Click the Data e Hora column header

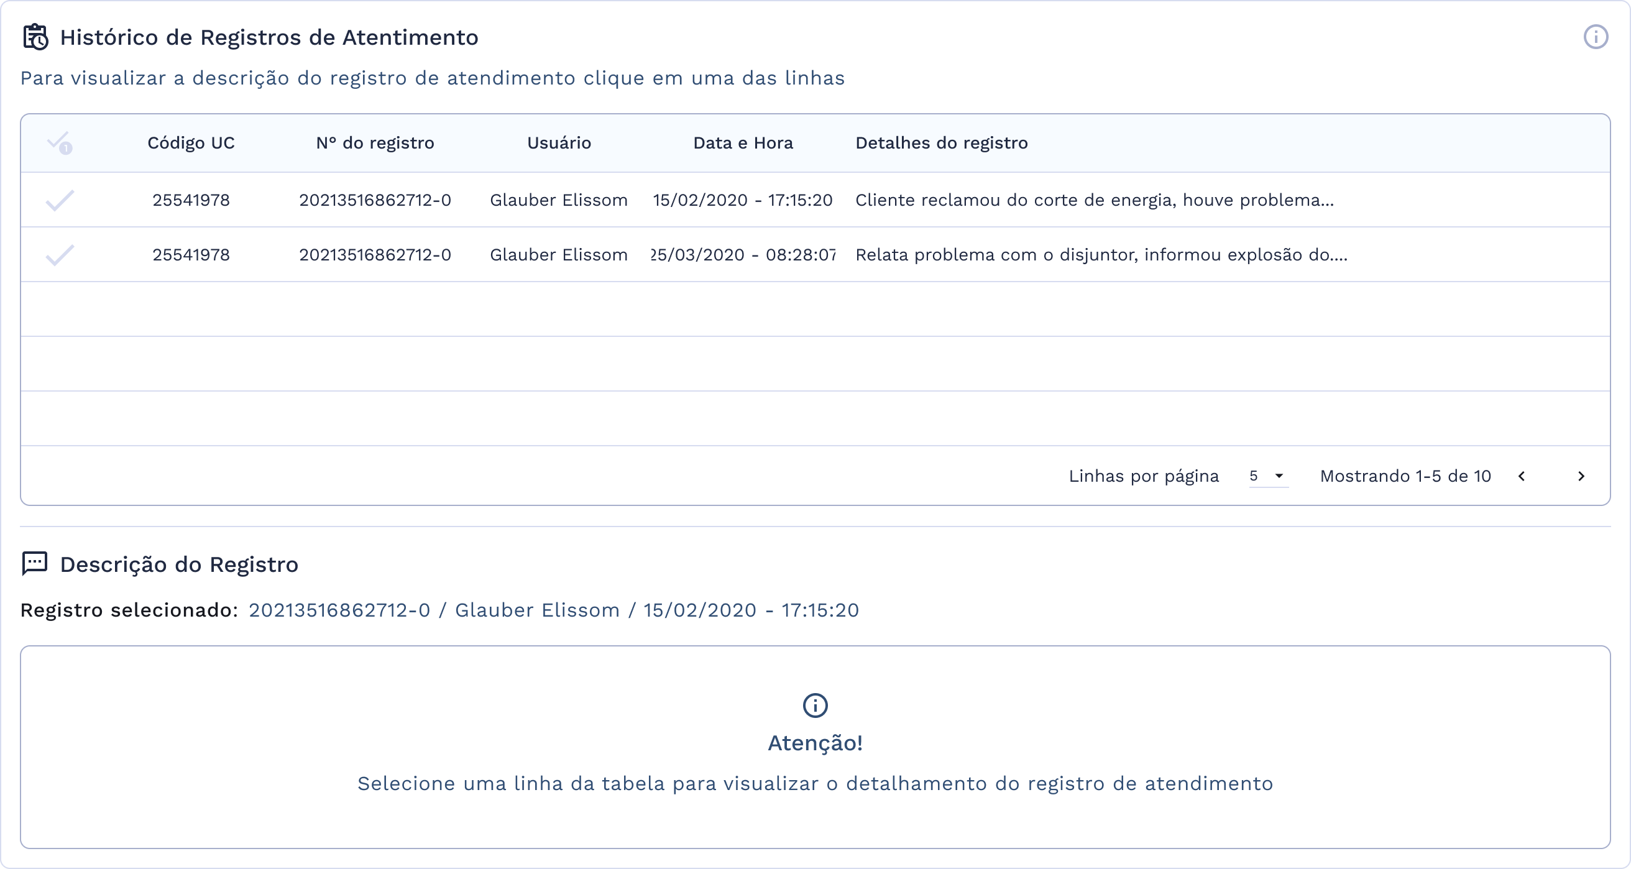coord(743,143)
